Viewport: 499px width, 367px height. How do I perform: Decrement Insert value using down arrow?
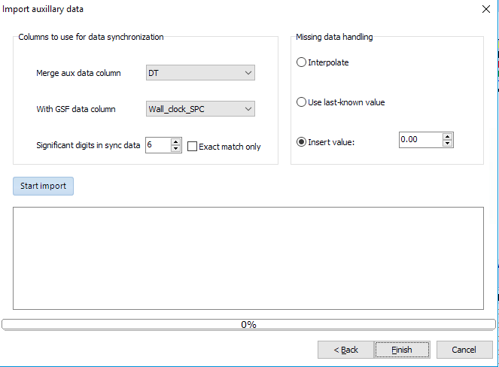tap(447, 144)
